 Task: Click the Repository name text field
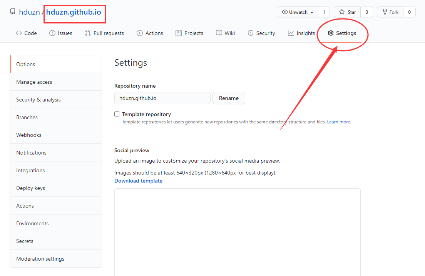[162, 98]
